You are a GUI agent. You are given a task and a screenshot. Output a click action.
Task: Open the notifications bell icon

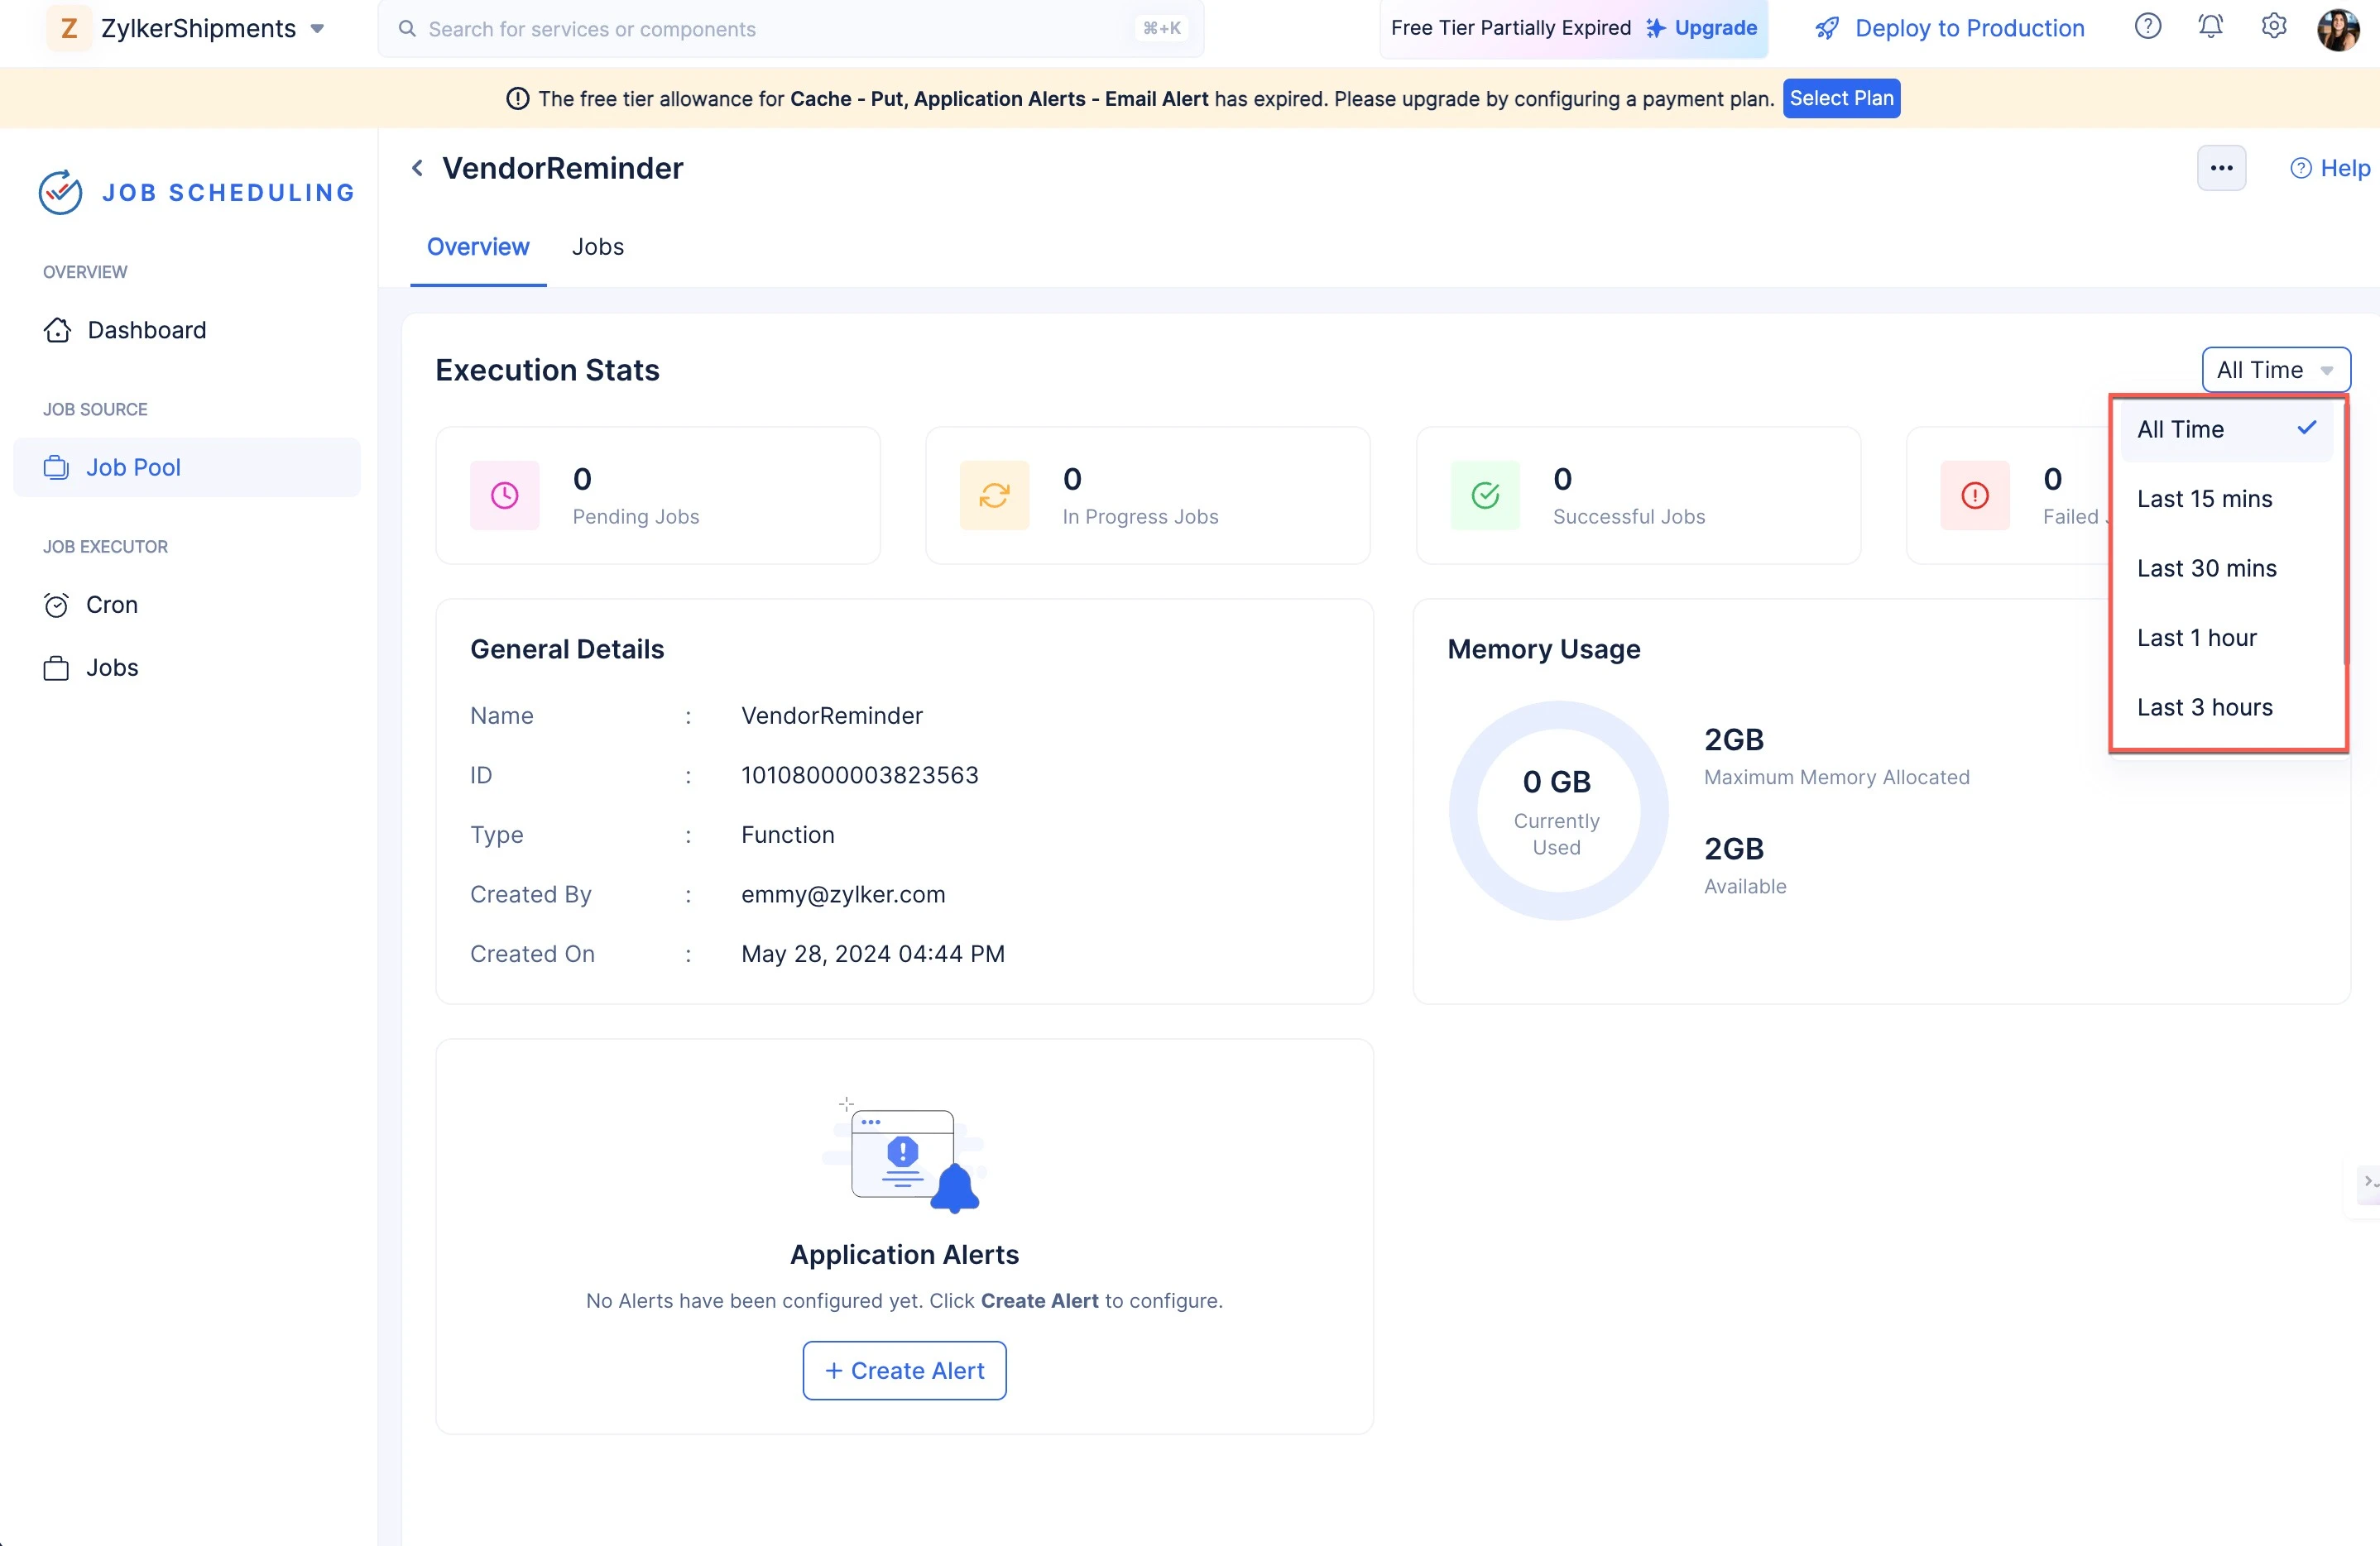(2210, 27)
